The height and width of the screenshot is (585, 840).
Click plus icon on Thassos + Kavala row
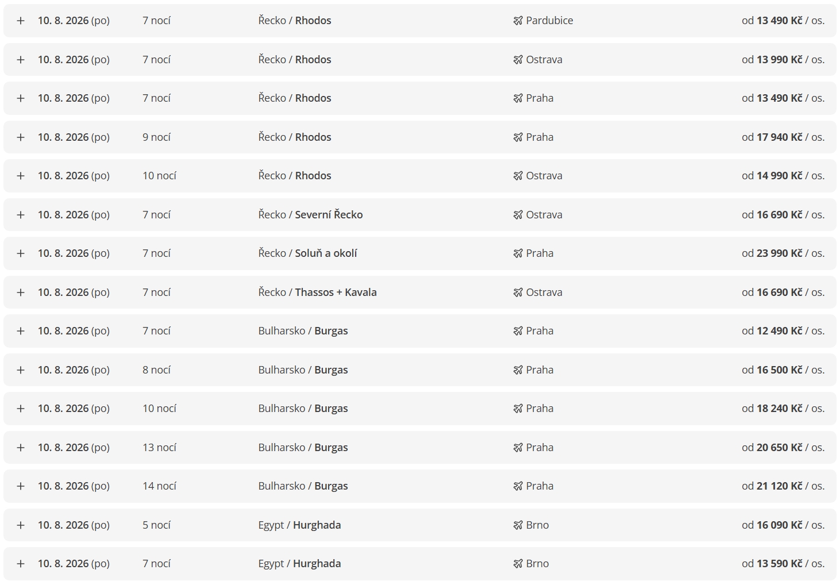(21, 292)
